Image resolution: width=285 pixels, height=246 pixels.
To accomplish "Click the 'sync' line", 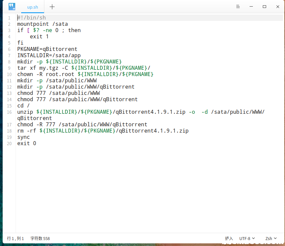I will (x=24, y=137).
